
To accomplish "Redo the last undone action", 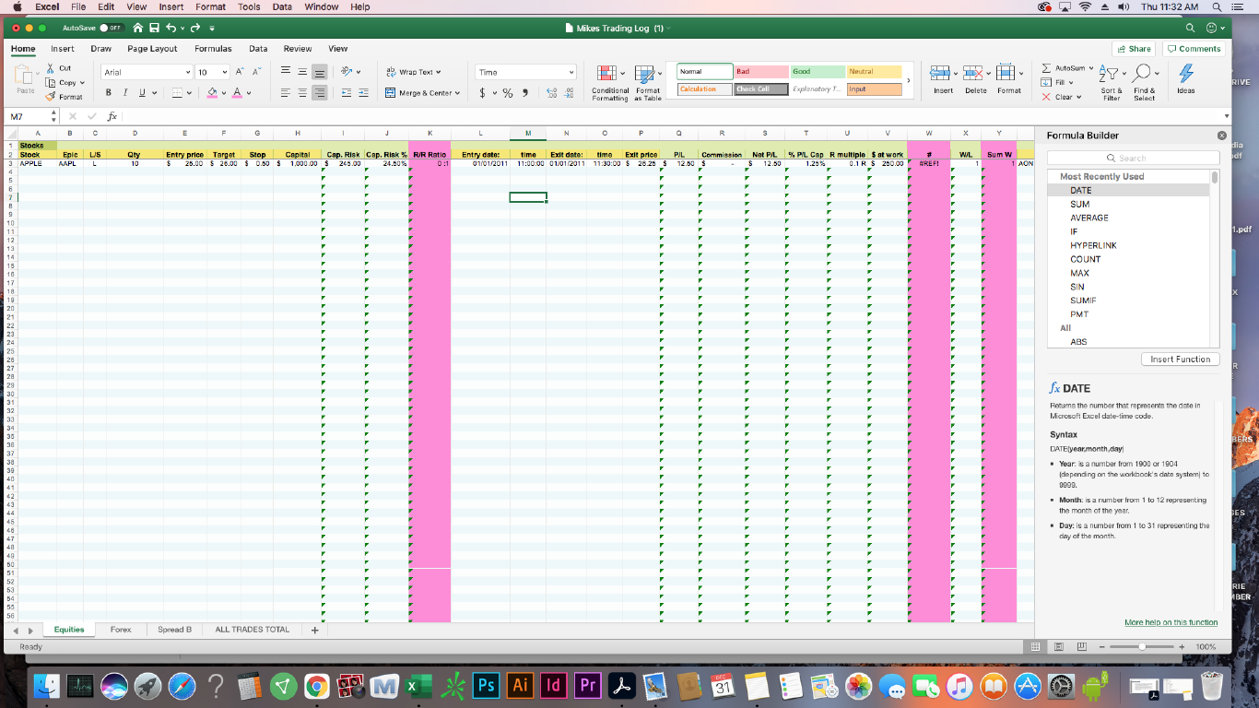I will 194,28.
